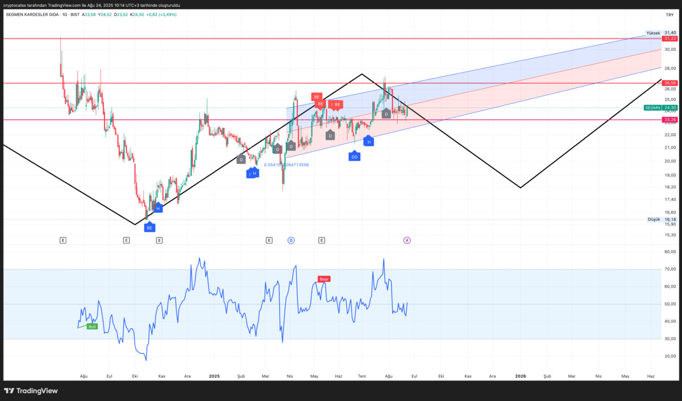Click the blue H label near Temmuz

click(369, 141)
